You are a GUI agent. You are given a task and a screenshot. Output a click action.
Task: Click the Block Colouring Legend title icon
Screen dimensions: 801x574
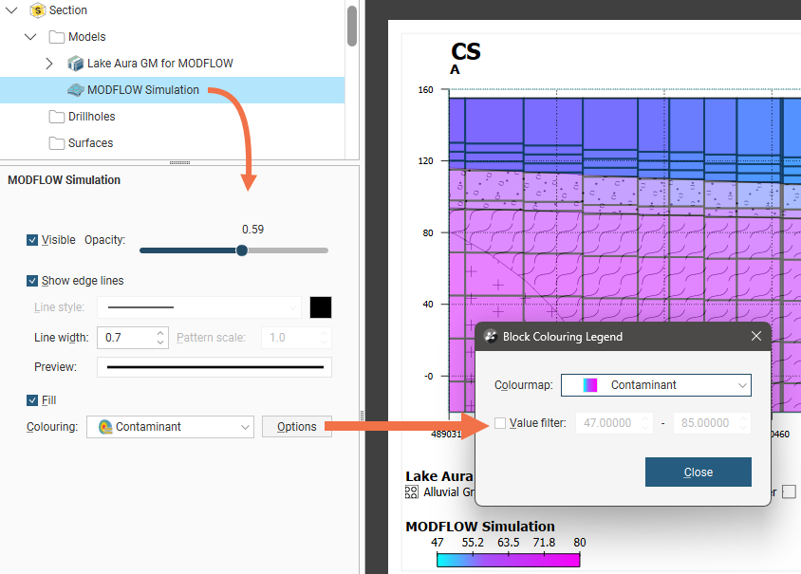[x=491, y=337]
